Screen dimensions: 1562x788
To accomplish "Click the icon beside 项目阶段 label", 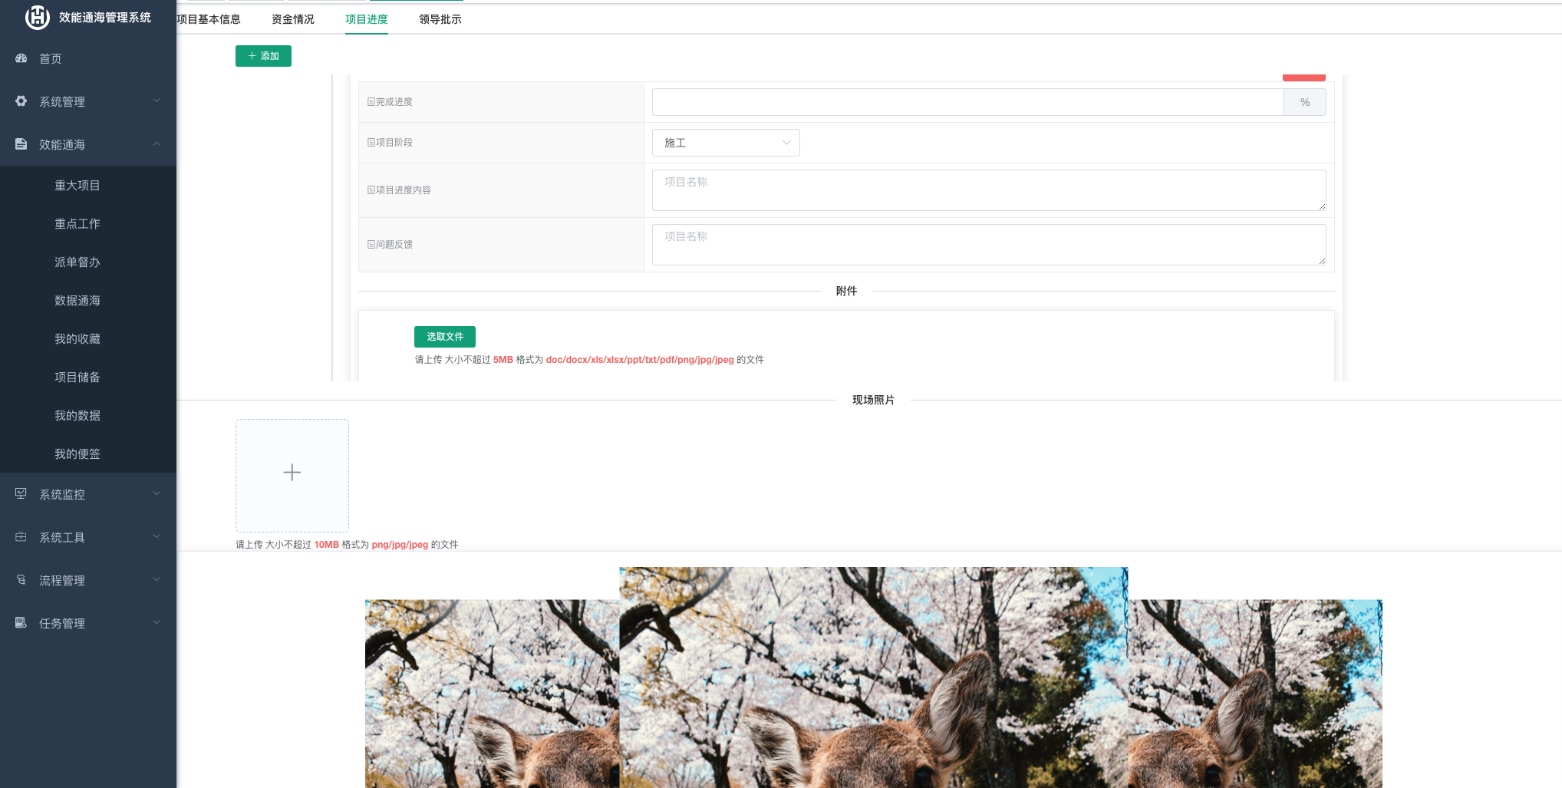I will (371, 143).
